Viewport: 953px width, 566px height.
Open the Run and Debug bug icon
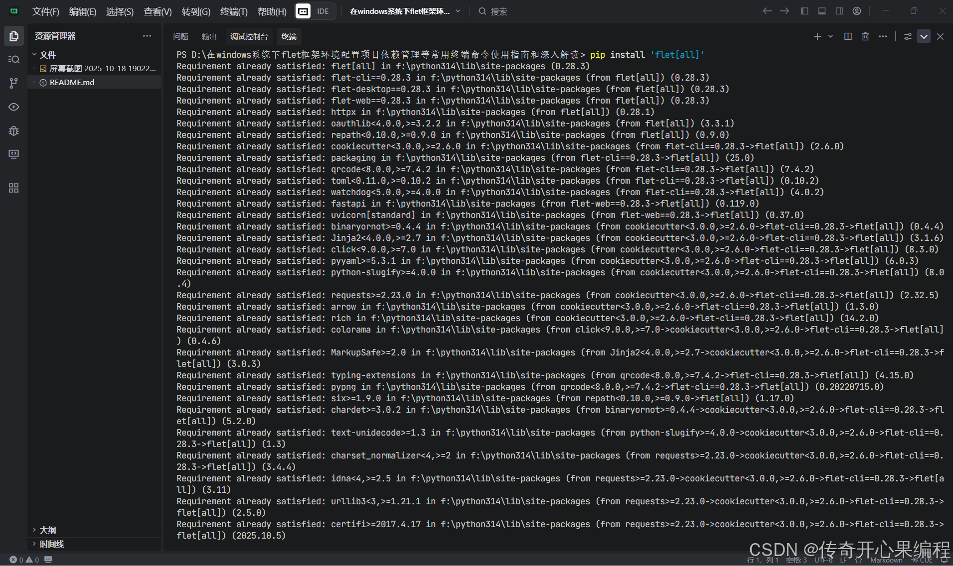coord(14,131)
